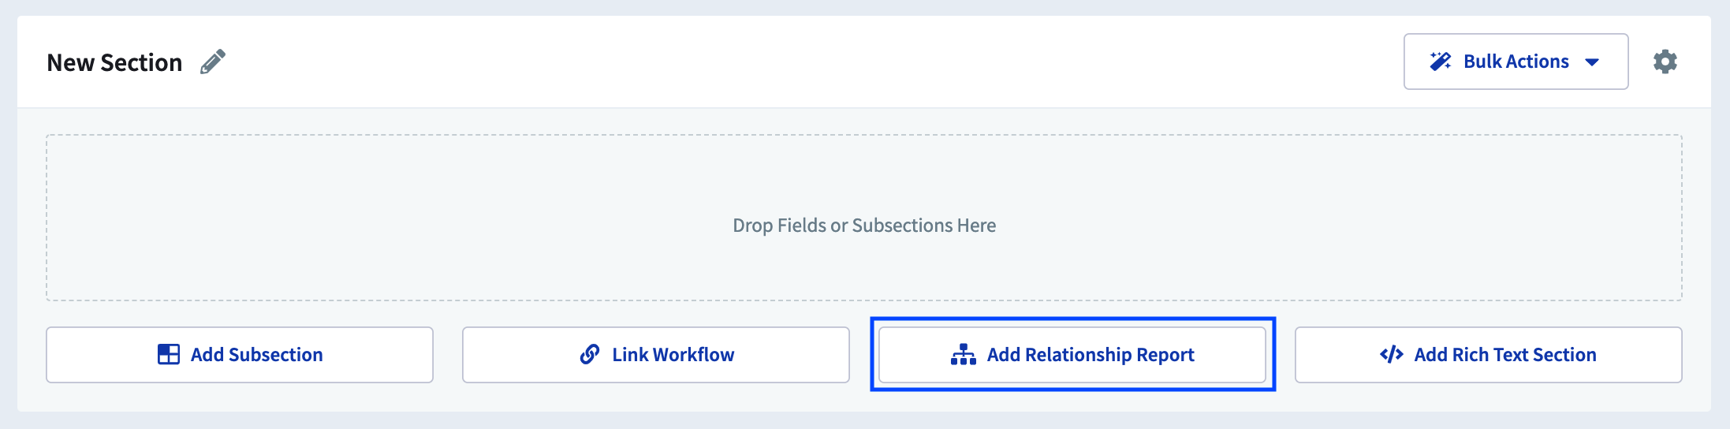Image resolution: width=1730 pixels, height=429 pixels.
Task: Open section settings via the gear icon
Action: click(x=1665, y=62)
